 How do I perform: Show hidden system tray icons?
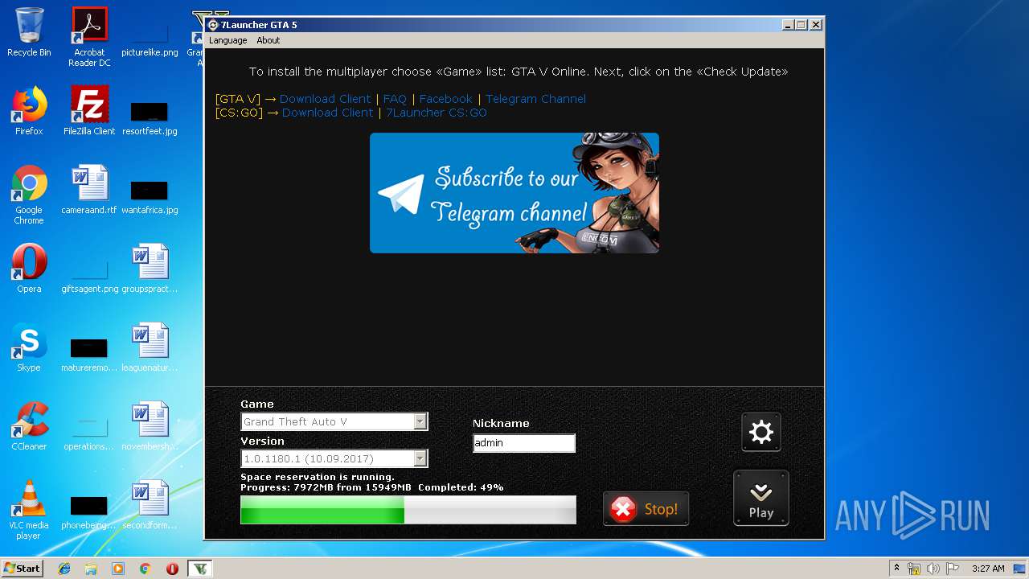896,568
